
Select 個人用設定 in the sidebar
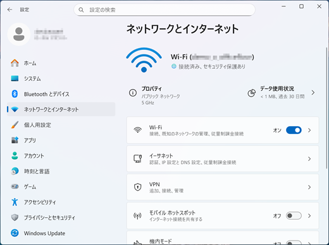61,125
